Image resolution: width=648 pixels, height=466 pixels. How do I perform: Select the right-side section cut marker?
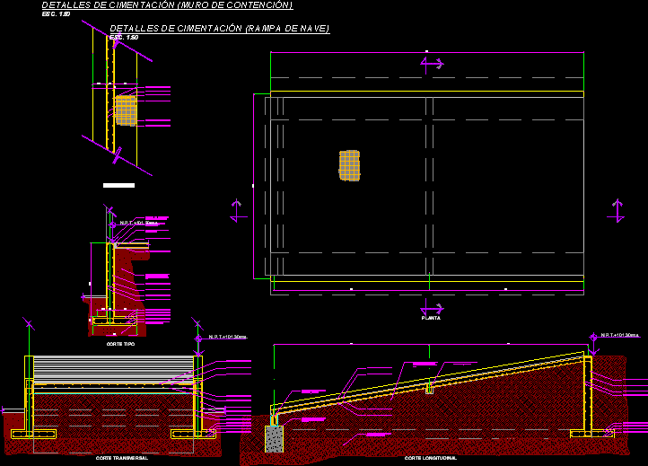pyautogui.click(x=616, y=210)
